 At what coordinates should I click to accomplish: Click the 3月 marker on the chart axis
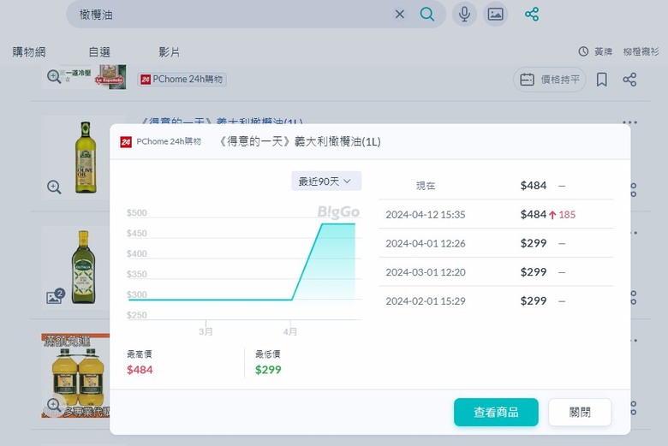point(206,331)
